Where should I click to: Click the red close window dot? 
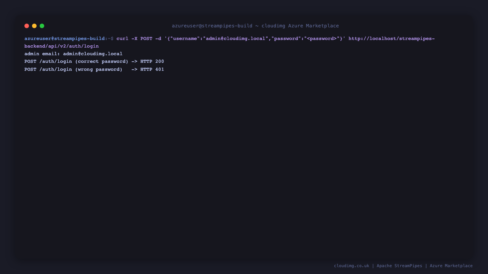tap(27, 26)
